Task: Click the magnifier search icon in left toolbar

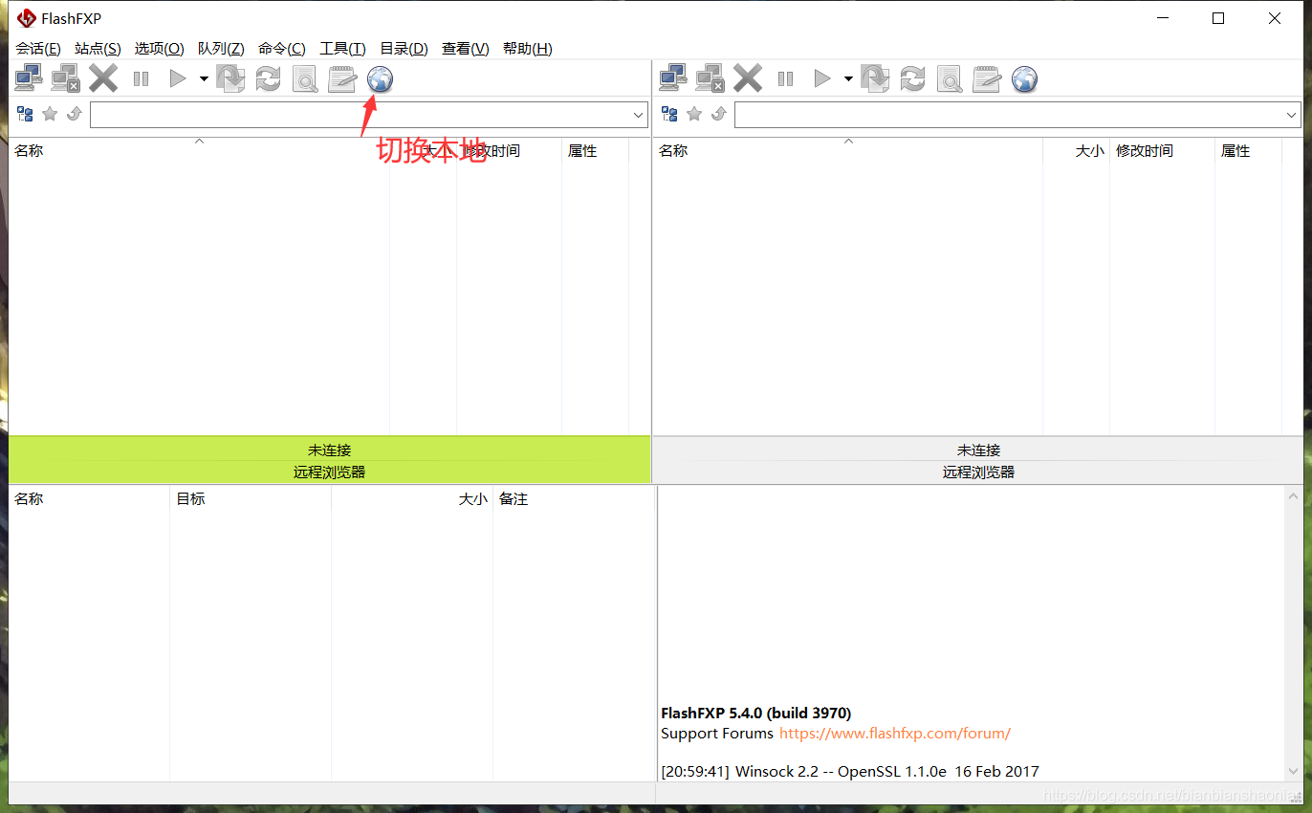Action: click(305, 78)
